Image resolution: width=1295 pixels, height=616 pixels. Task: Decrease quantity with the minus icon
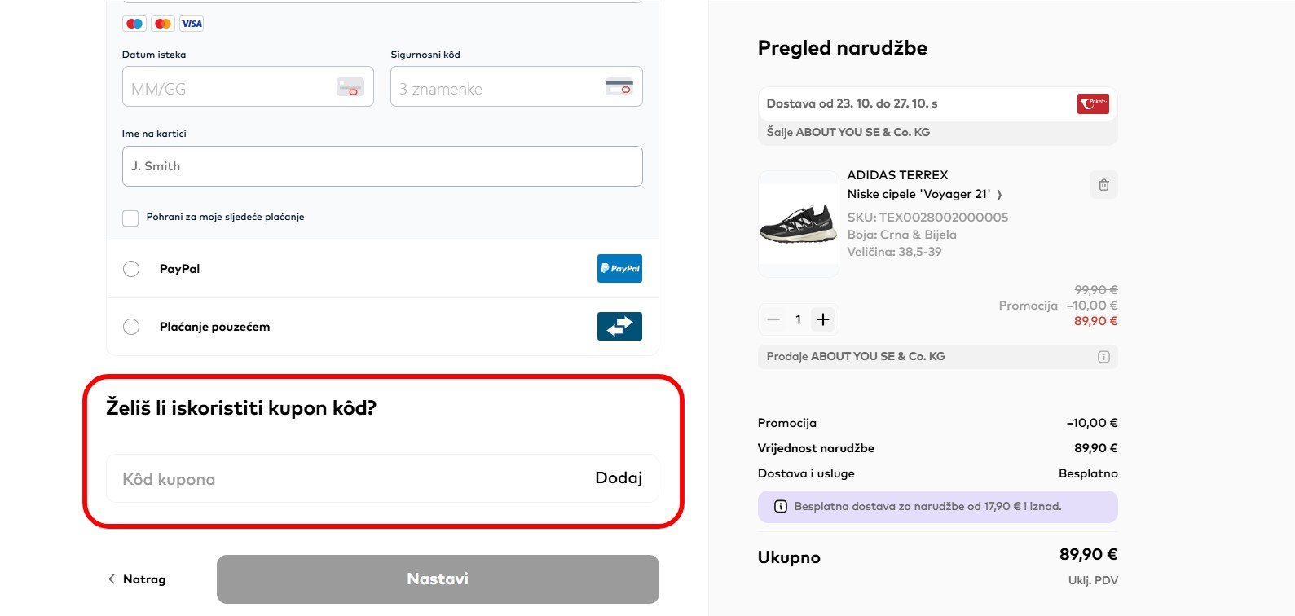tap(773, 319)
